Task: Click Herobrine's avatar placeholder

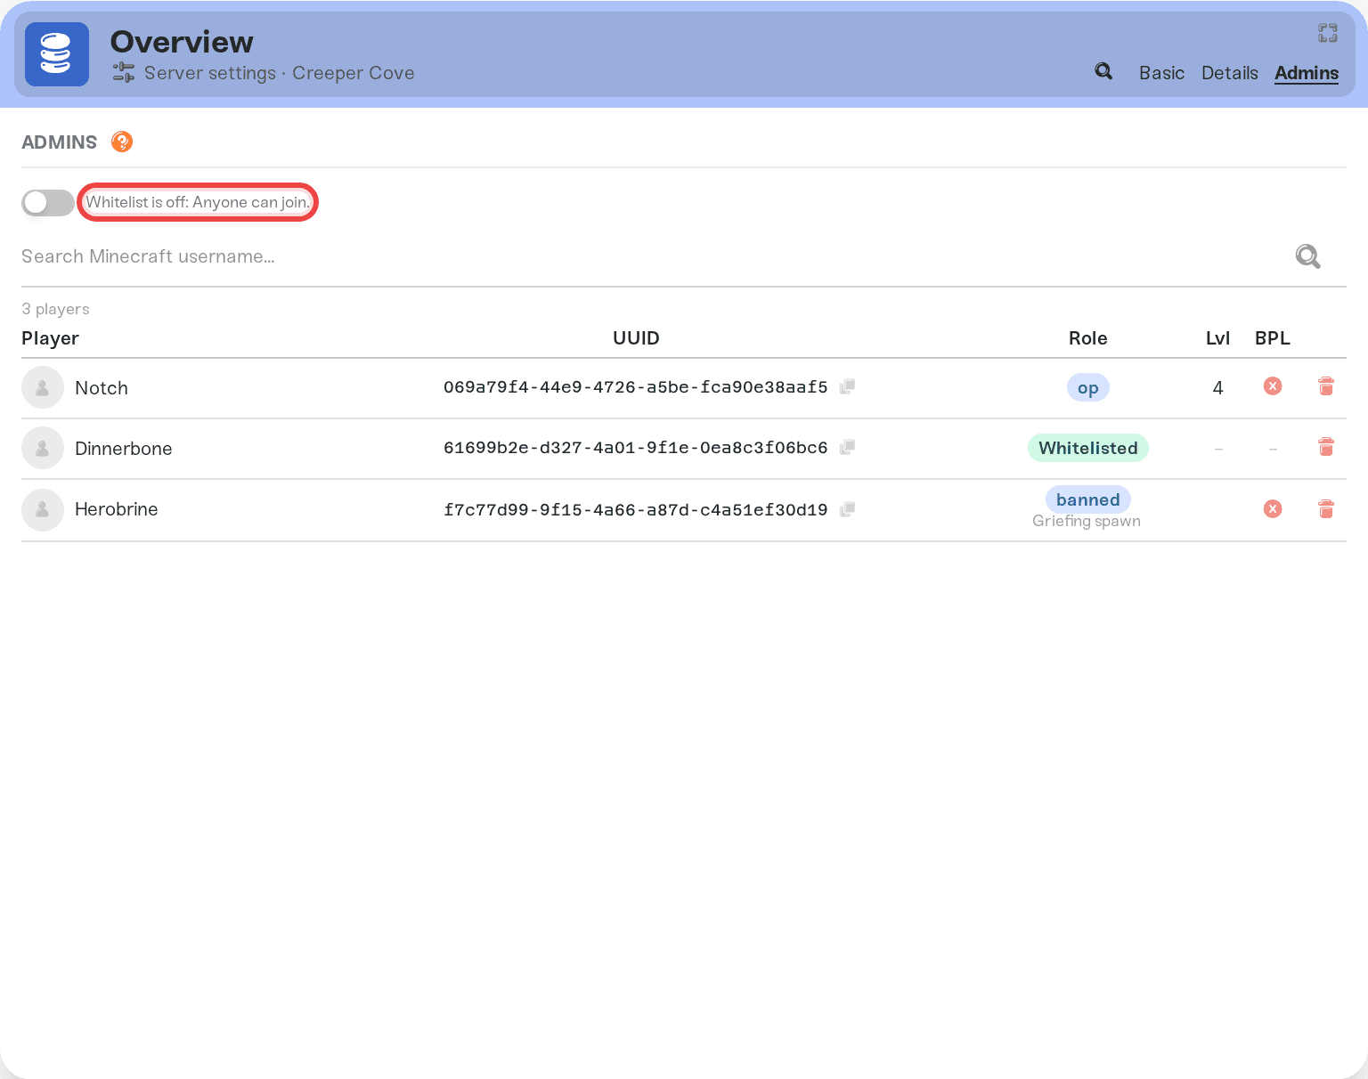Action: click(x=43, y=510)
